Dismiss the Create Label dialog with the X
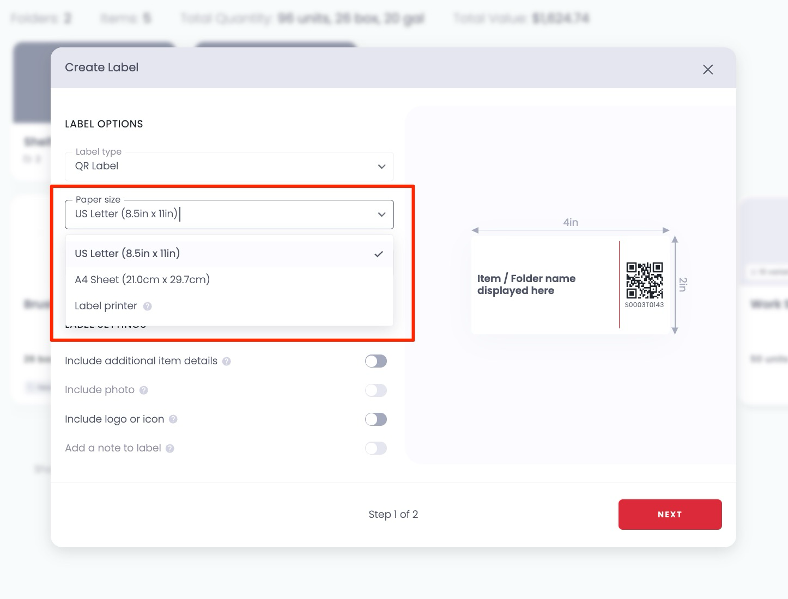Viewport: 788px width, 599px height. (x=707, y=70)
